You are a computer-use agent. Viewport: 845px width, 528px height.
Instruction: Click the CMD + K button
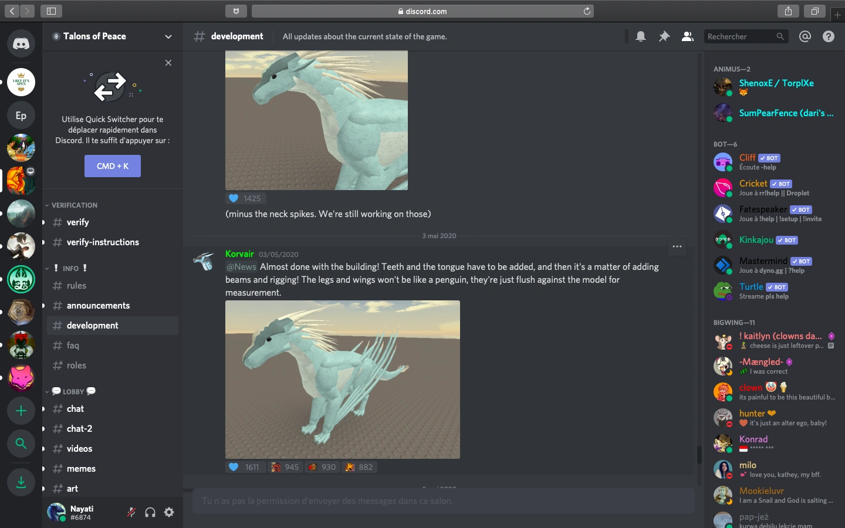(113, 166)
